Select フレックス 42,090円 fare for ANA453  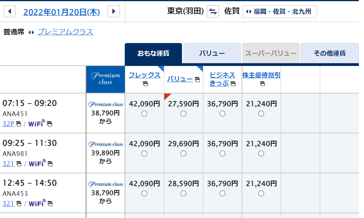pos(144,194)
